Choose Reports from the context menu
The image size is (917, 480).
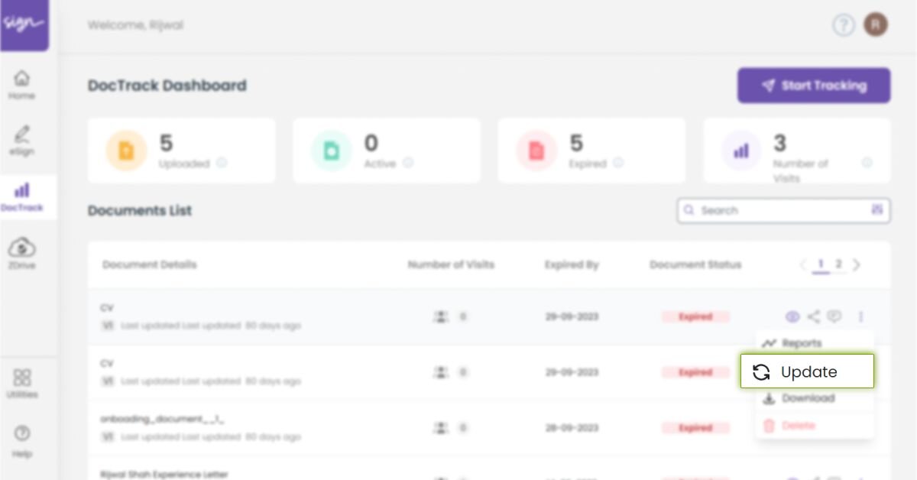point(815,344)
